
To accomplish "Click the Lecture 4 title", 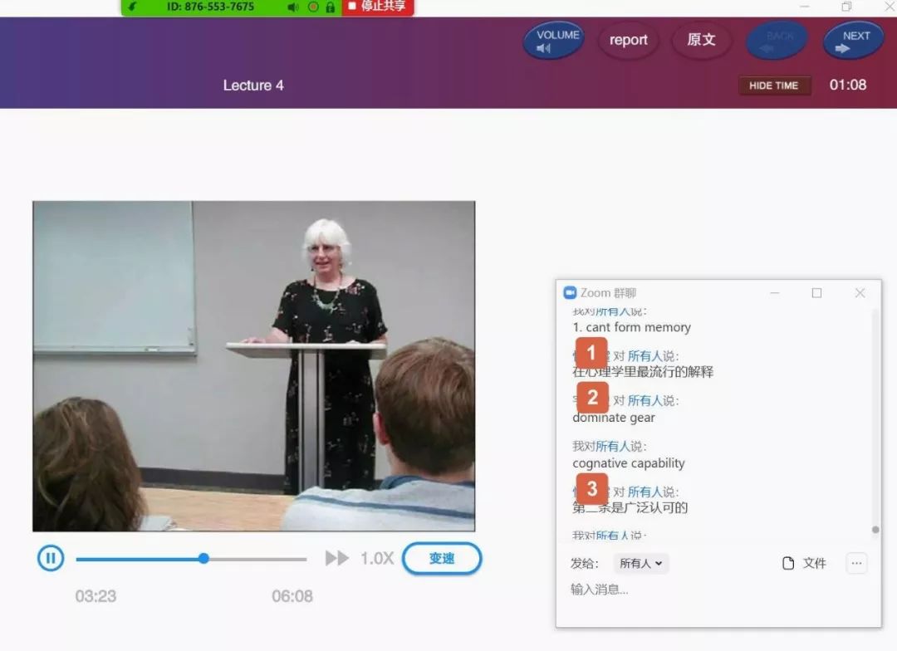I will 253,86.
